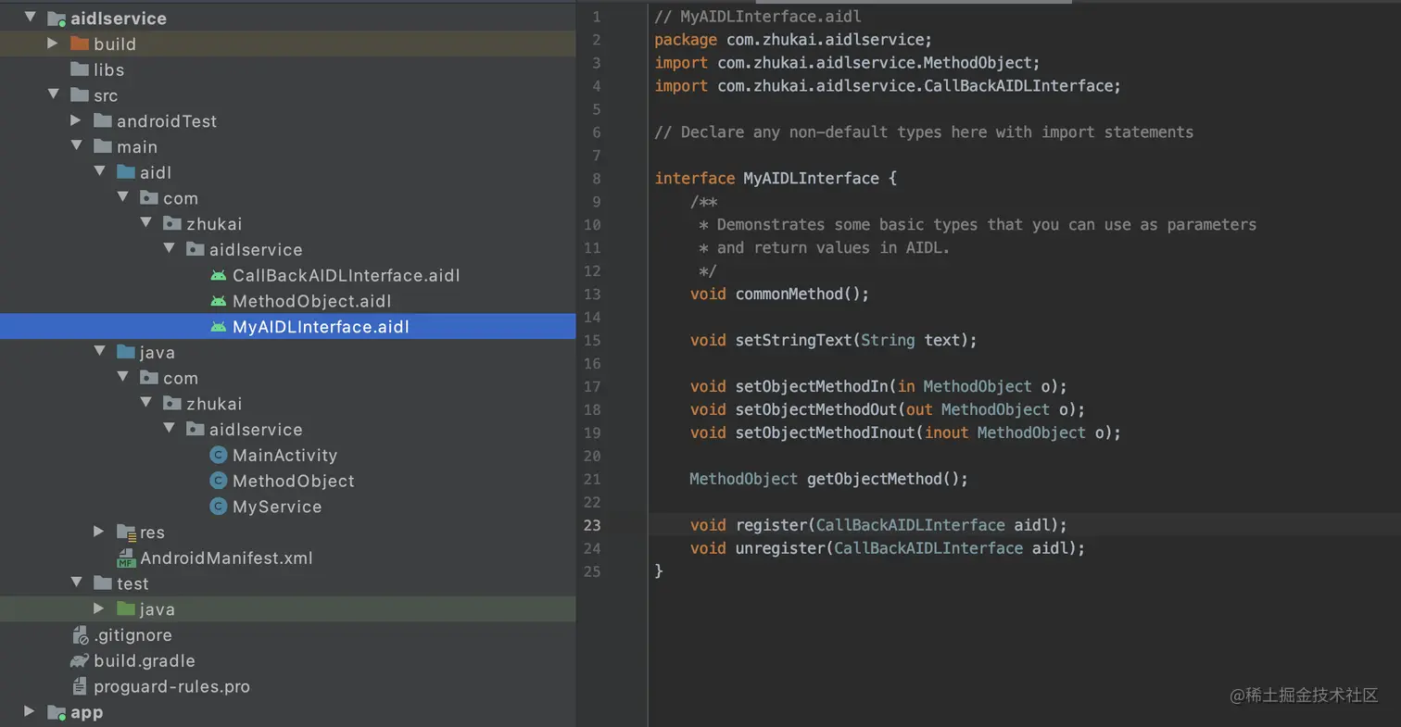
Task: Click the app module folder icon
Action: [x=57, y=712]
